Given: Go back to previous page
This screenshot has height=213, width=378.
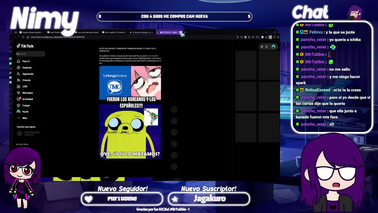Looking at the screenshot, I should point(15,37).
